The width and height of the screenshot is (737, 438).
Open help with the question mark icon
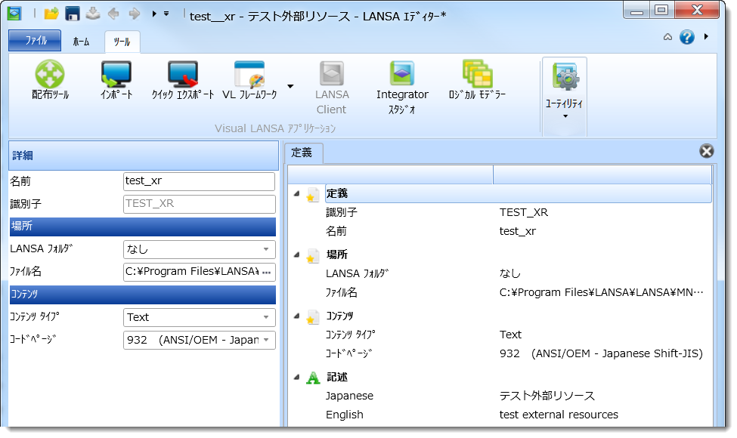686,36
